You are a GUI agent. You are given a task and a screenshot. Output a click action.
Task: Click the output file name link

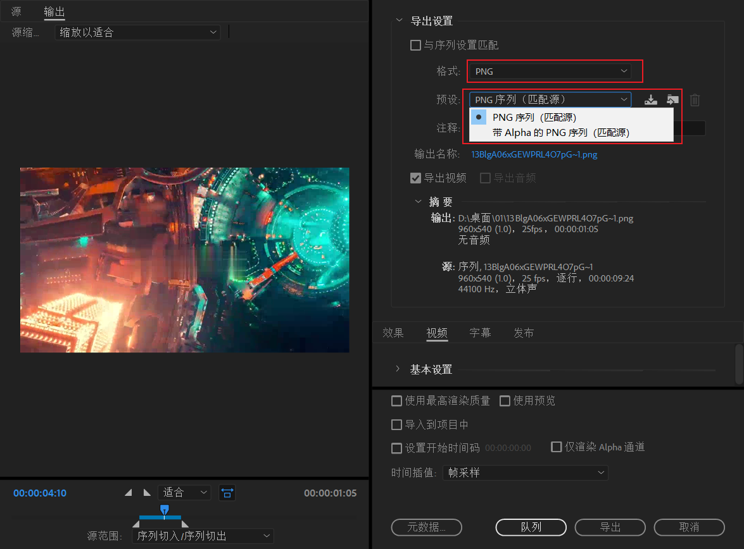(x=534, y=154)
